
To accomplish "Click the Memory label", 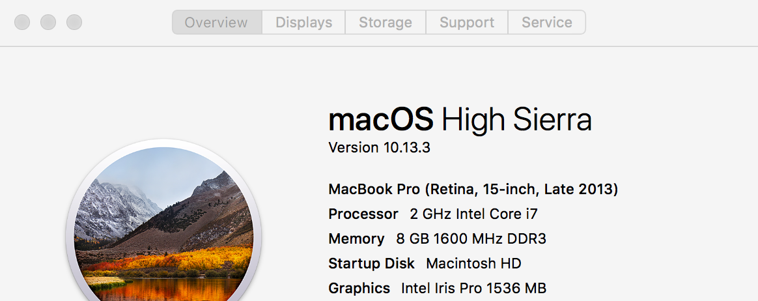I will pos(356,239).
